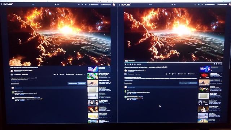Screen dimensions: 231x130
Task: Click the left video's title text
Action: click(x=24, y=68)
